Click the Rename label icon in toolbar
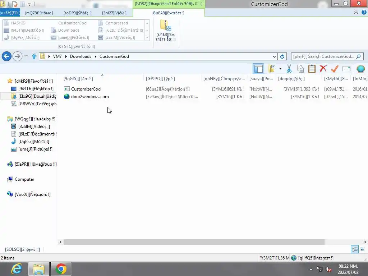Viewport: 368px width, 276px height. click(x=346, y=69)
